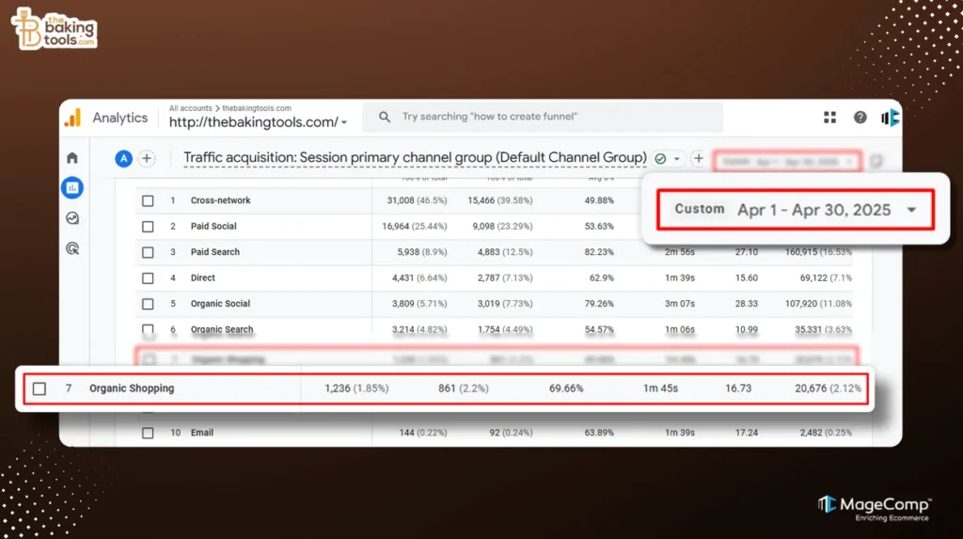
Task: Tick the Organic Shopping row checkbox
Action: click(x=39, y=388)
